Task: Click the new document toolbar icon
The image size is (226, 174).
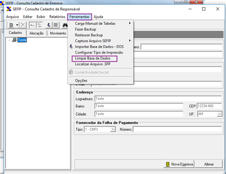Action: (11, 25)
